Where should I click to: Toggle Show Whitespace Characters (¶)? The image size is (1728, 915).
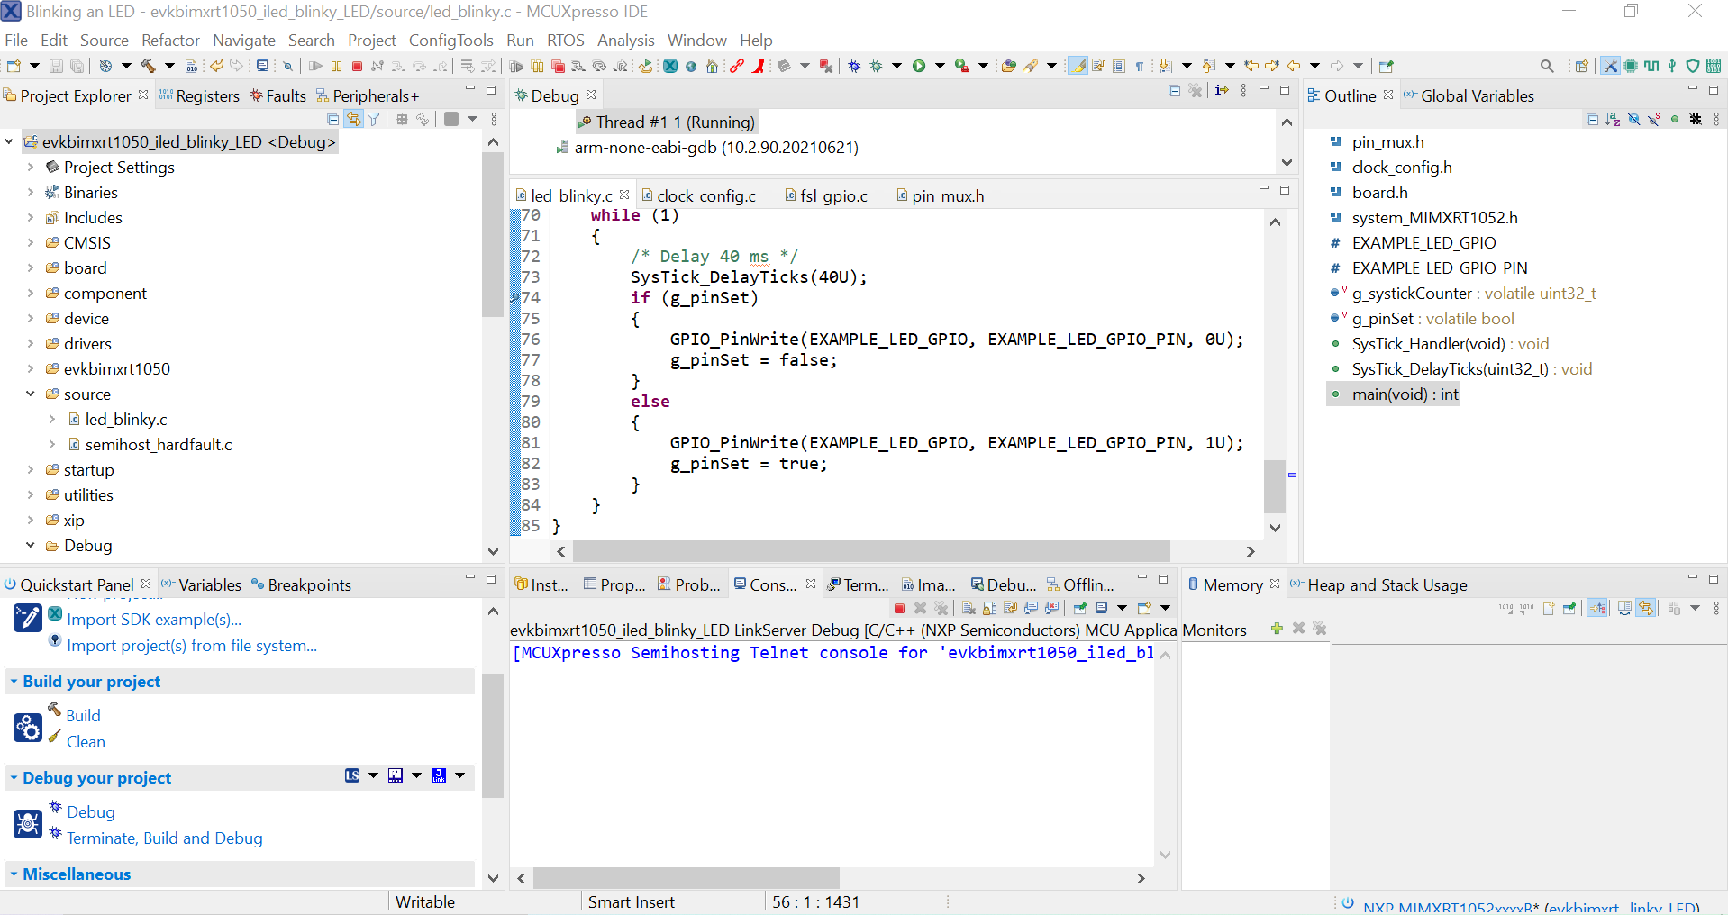click(1141, 66)
